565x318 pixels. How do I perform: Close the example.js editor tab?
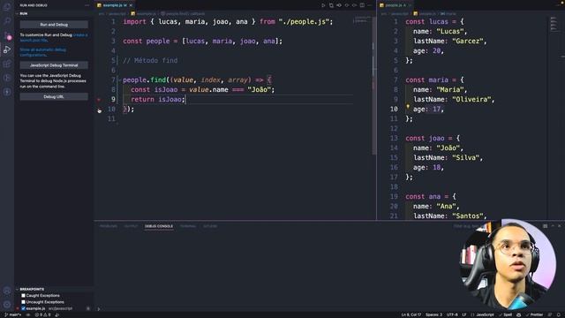(x=131, y=5)
